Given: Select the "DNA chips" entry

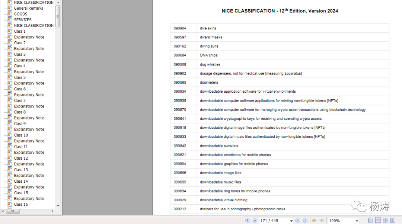Looking at the screenshot, I should pos(208,55).
